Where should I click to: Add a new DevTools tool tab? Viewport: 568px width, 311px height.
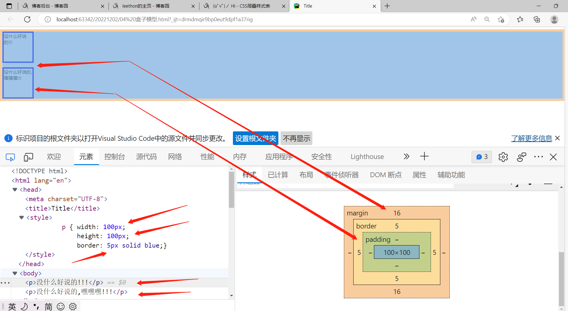pos(424,157)
